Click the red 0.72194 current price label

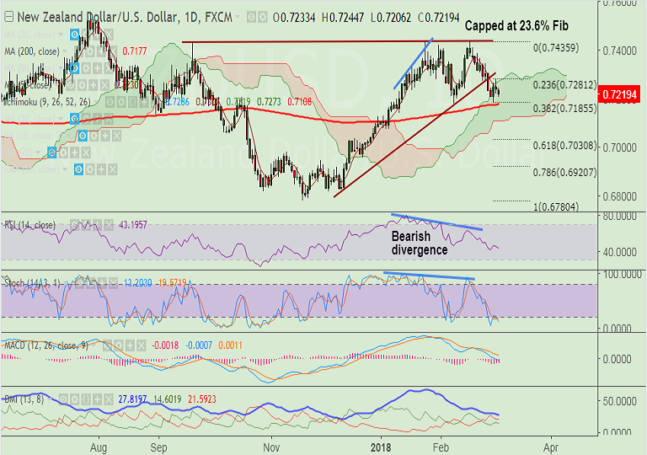[x=619, y=94]
